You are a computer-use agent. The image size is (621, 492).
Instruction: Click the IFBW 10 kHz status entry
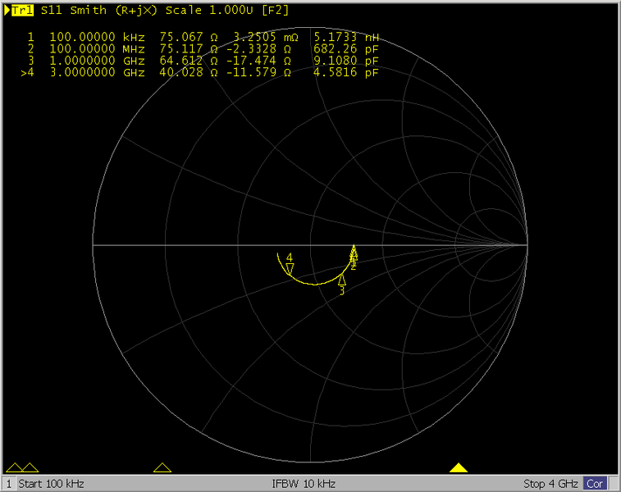click(x=304, y=484)
